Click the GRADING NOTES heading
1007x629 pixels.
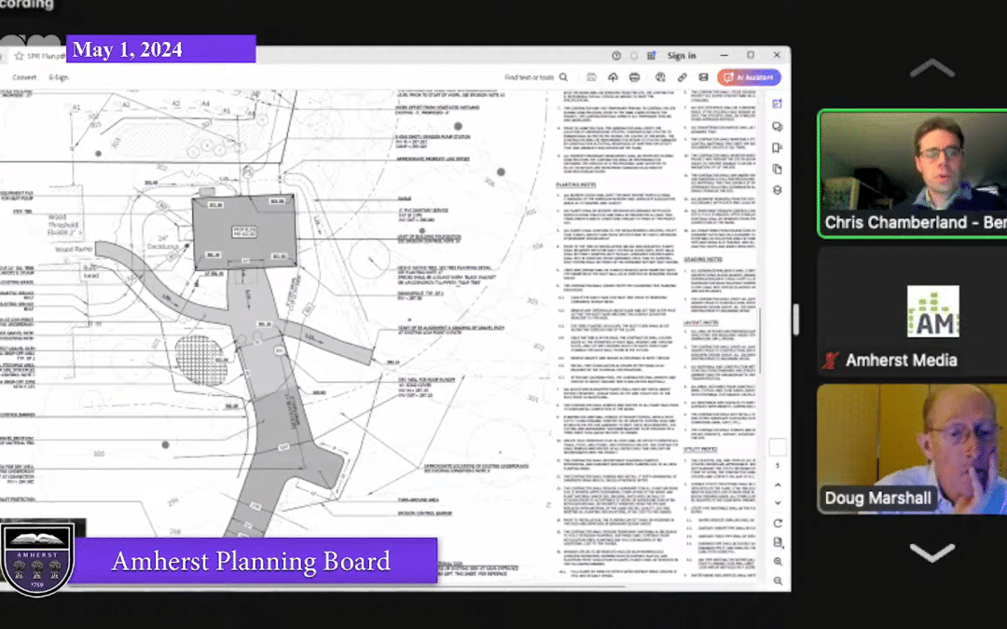click(703, 259)
